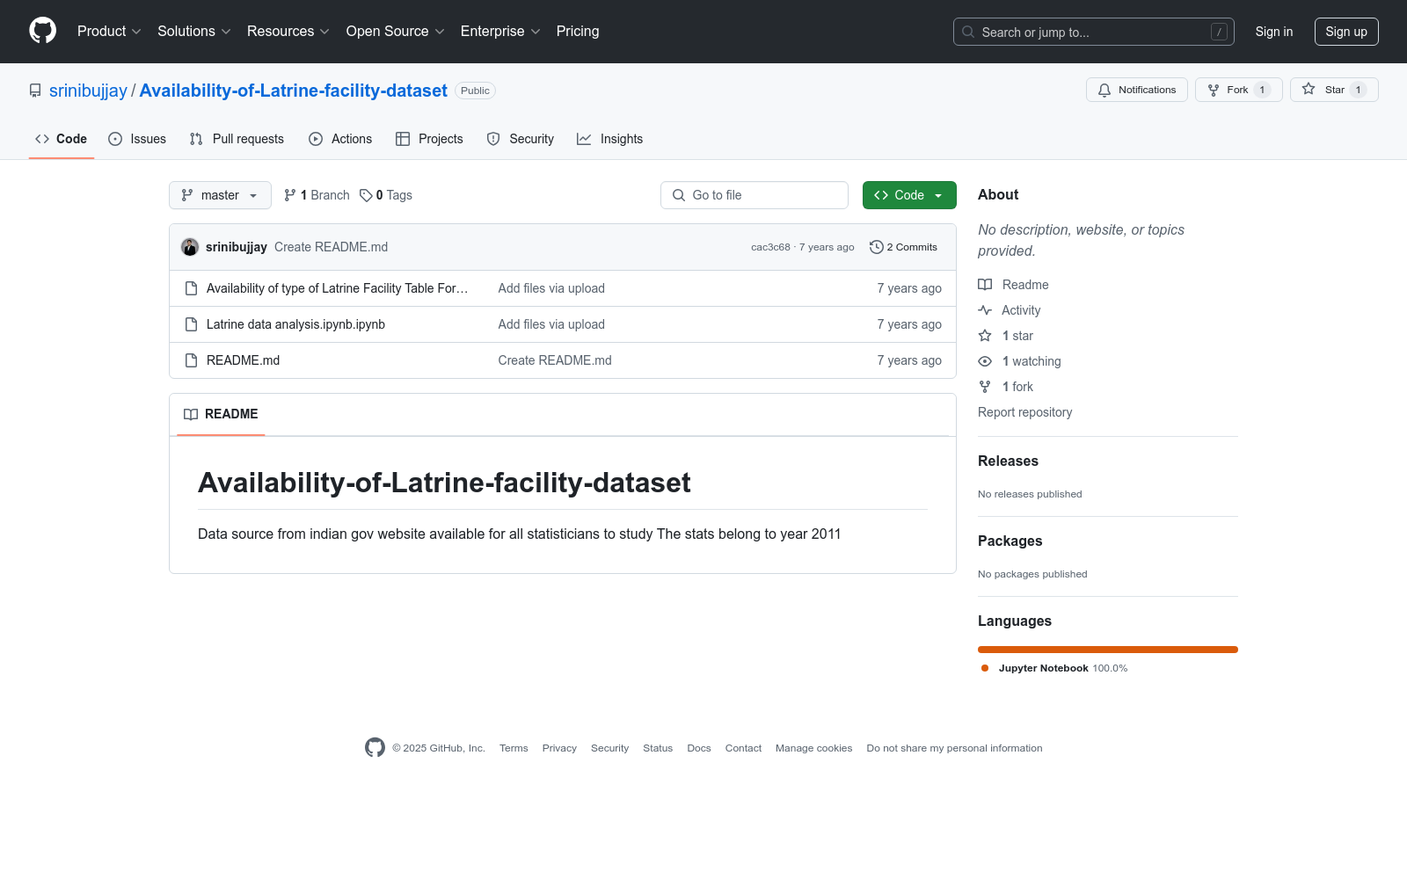
Task: Open latest commit message Create README.md
Action: coord(331,247)
